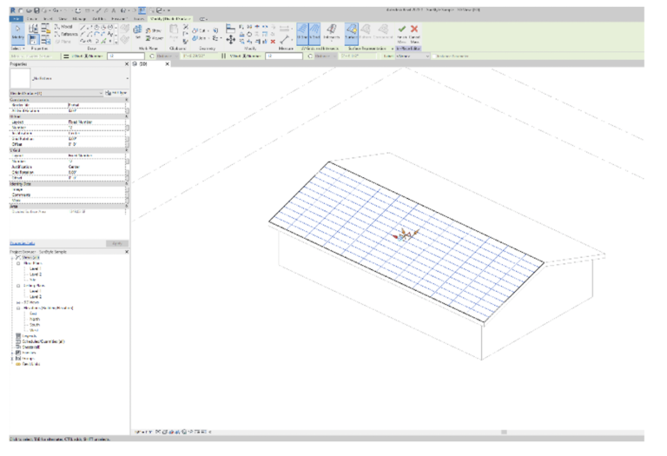
Task: Open the View ribbon tab
Action: 63,19
